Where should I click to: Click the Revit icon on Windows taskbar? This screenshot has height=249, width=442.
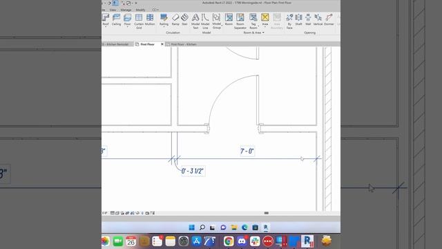click(x=265, y=227)
